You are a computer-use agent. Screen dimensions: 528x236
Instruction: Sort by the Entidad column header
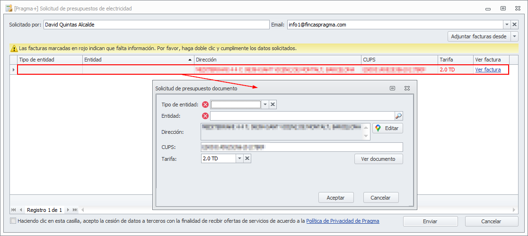point(139,60)
